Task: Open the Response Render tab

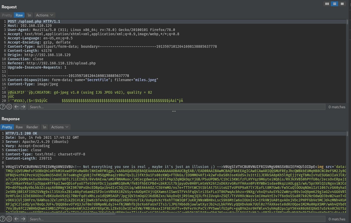Action: (32, 127)
